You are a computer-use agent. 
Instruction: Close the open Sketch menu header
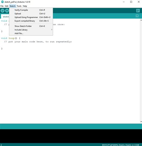point(13,6)
